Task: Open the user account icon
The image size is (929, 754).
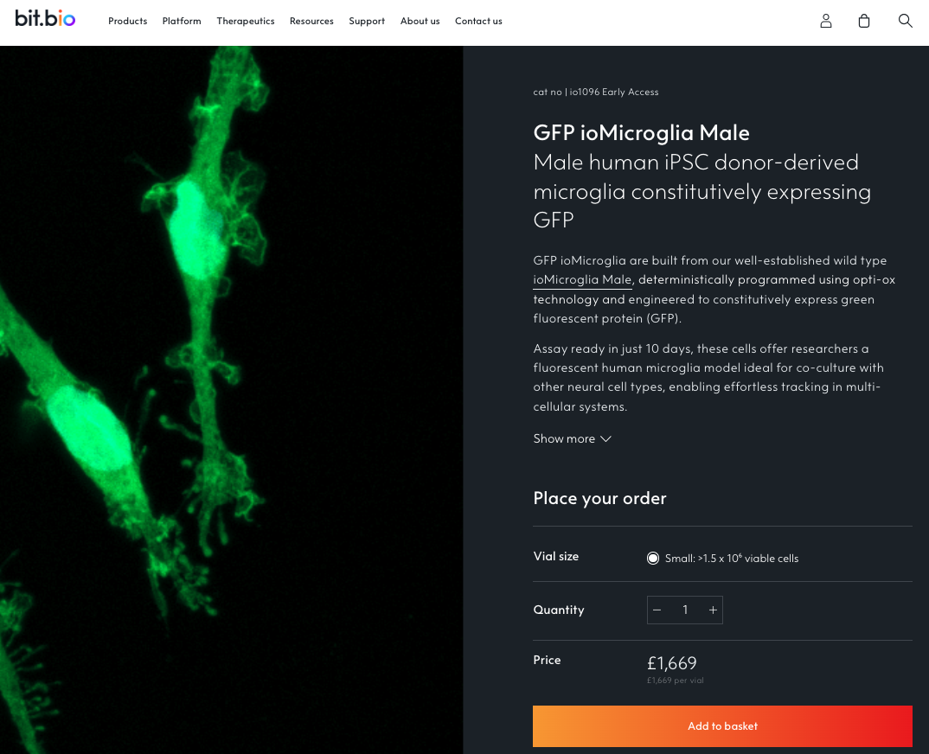Action: pyautogui.click(x=826, y=21)
